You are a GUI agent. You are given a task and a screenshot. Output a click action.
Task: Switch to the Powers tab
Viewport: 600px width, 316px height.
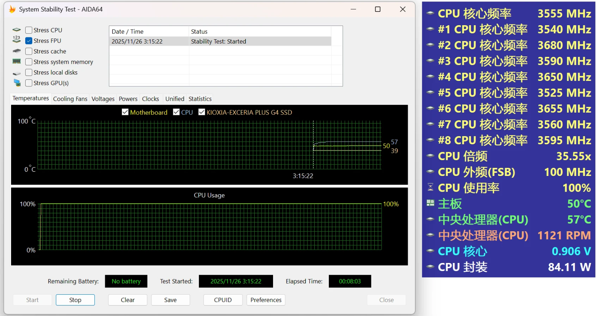point(128,99)
